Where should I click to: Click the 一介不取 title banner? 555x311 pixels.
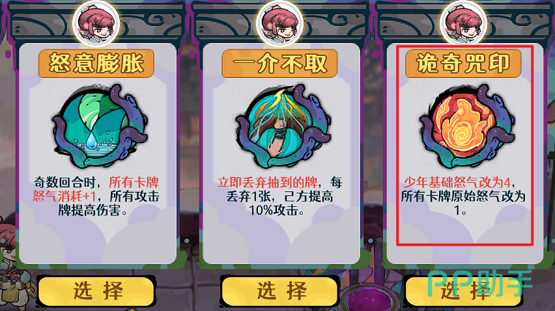point(279,63)
